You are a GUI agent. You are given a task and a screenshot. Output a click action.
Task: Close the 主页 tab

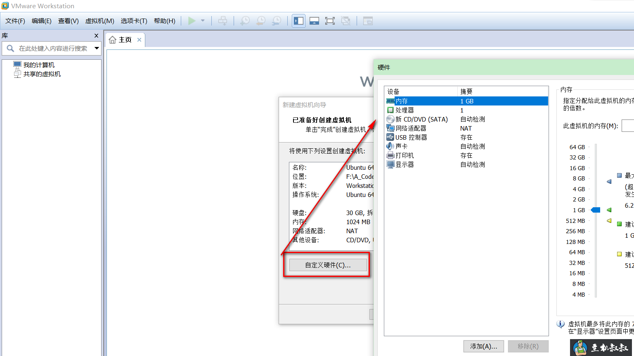139,40
